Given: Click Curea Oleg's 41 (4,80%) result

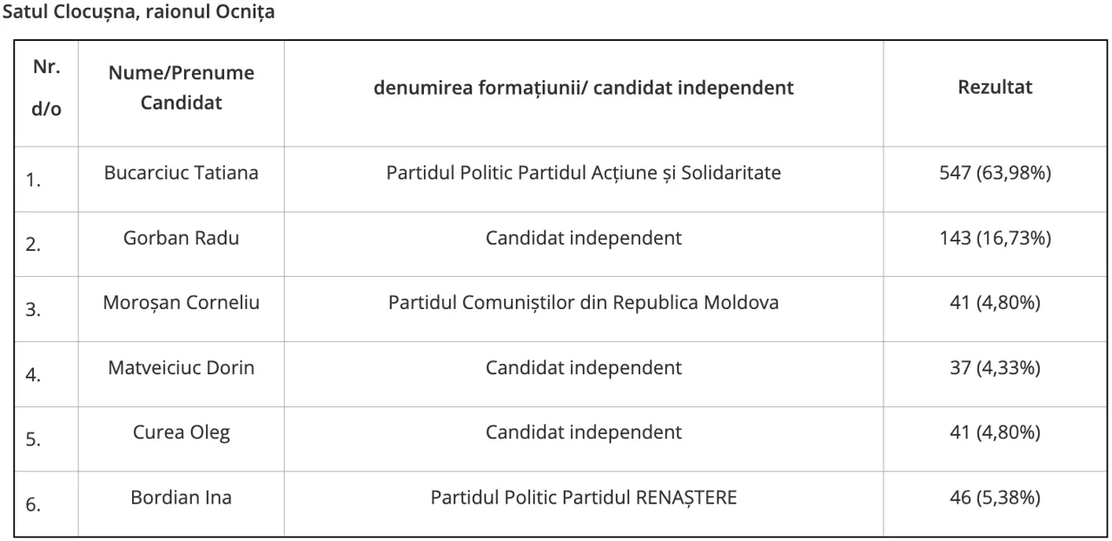Looking at the screenshot, I should 995,432.
